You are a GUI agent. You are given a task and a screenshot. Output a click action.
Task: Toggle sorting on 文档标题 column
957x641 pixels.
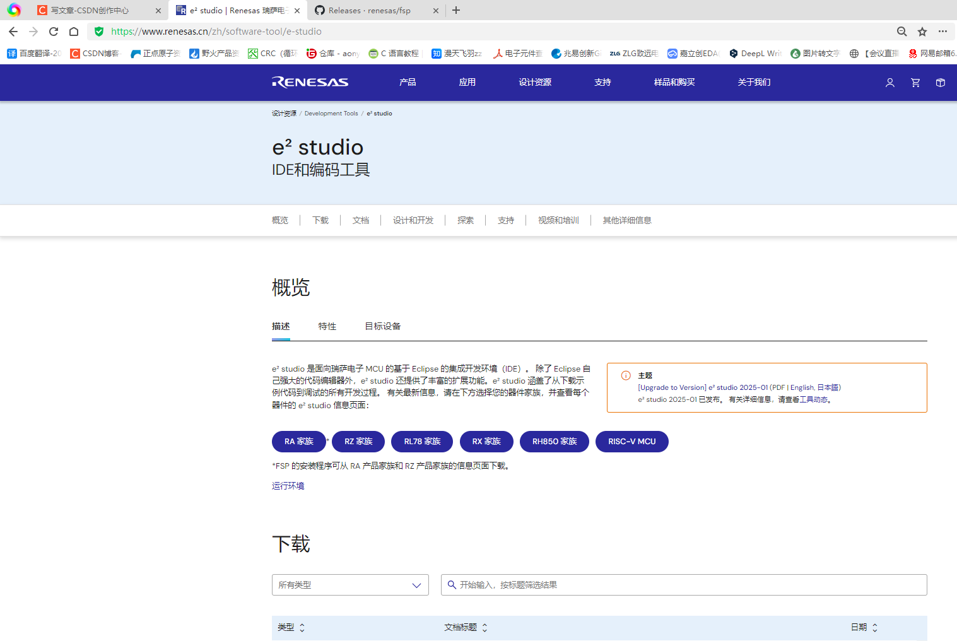click(484, 627)
